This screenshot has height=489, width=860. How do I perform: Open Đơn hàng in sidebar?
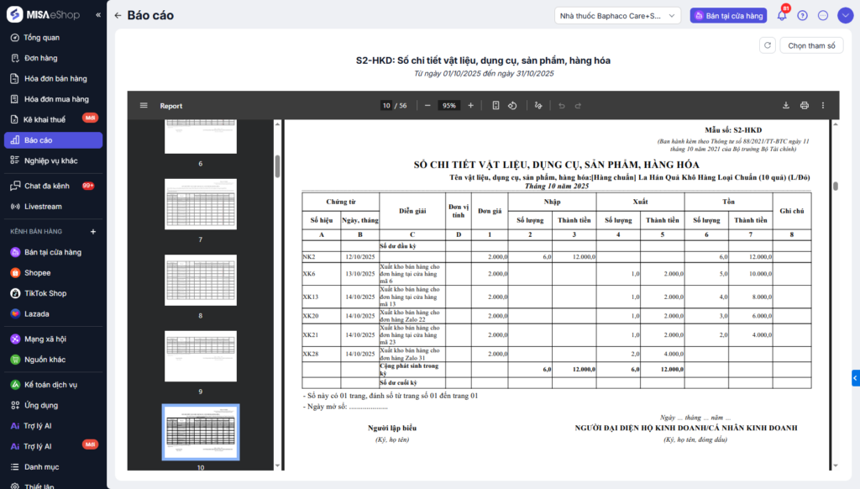tap(53, 58)
